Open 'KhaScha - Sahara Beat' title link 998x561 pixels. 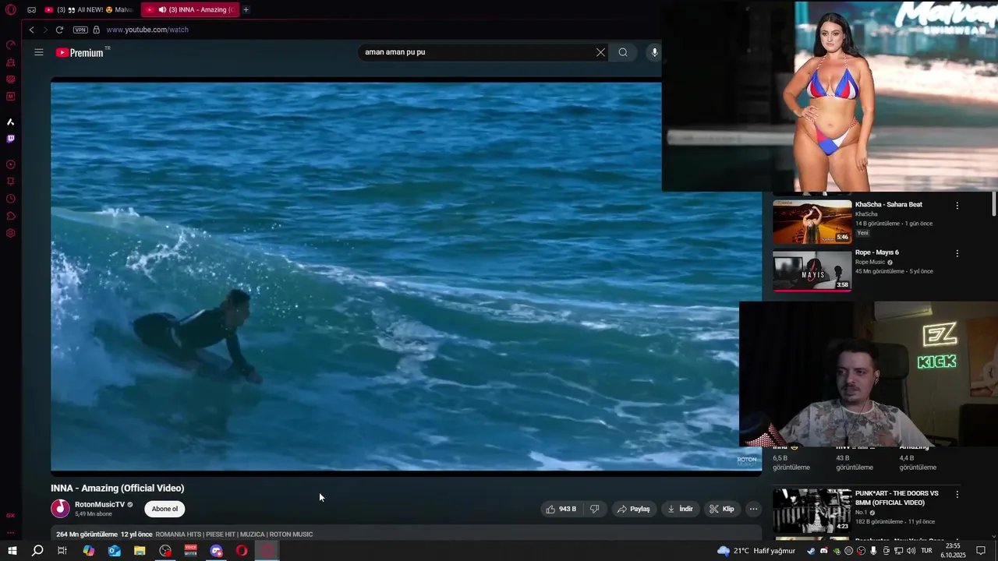coord(889,204)
